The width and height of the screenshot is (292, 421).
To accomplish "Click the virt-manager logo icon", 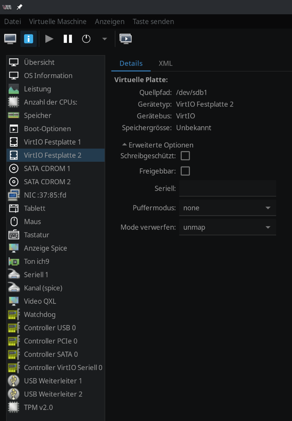I will tap(7, 7).
